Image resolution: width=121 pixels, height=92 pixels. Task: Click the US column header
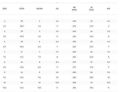coord(57,9)
